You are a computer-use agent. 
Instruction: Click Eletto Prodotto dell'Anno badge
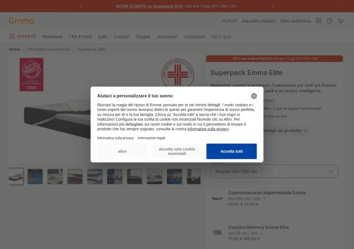point(32,75)
